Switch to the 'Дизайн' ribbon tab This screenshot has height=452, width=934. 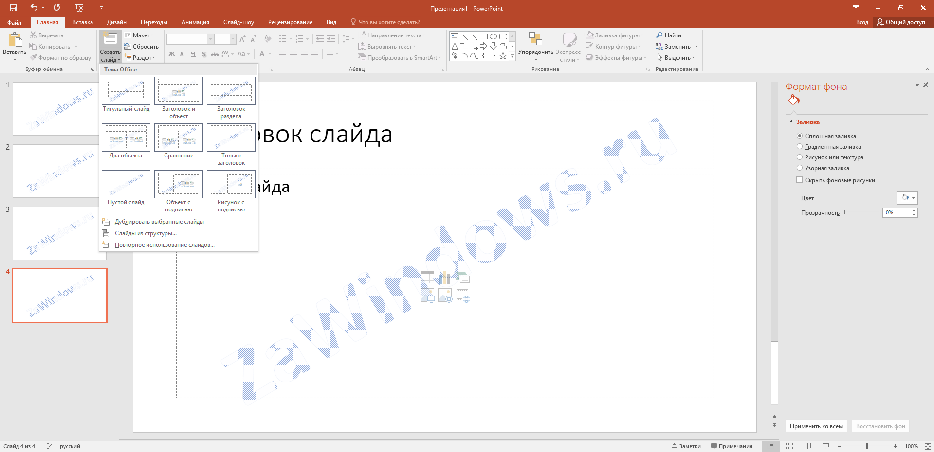click(117, 22)
